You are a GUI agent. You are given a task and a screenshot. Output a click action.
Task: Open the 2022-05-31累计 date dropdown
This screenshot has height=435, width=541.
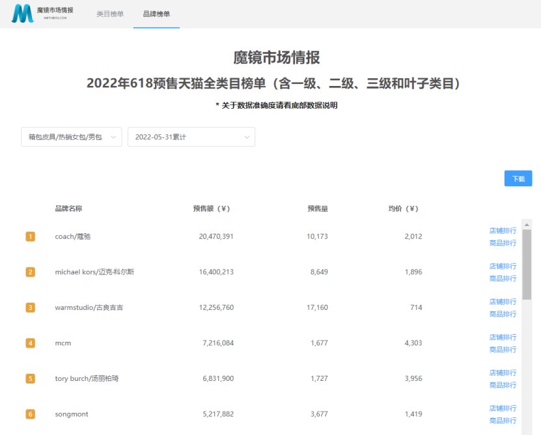click(x=191, y=137)
